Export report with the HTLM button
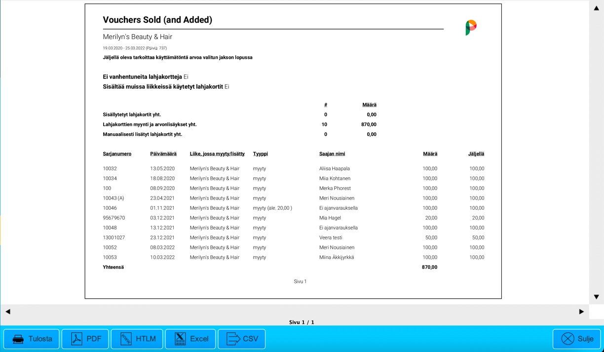The image size is (604, 352). pyautogui.click(x=137, y=339)
